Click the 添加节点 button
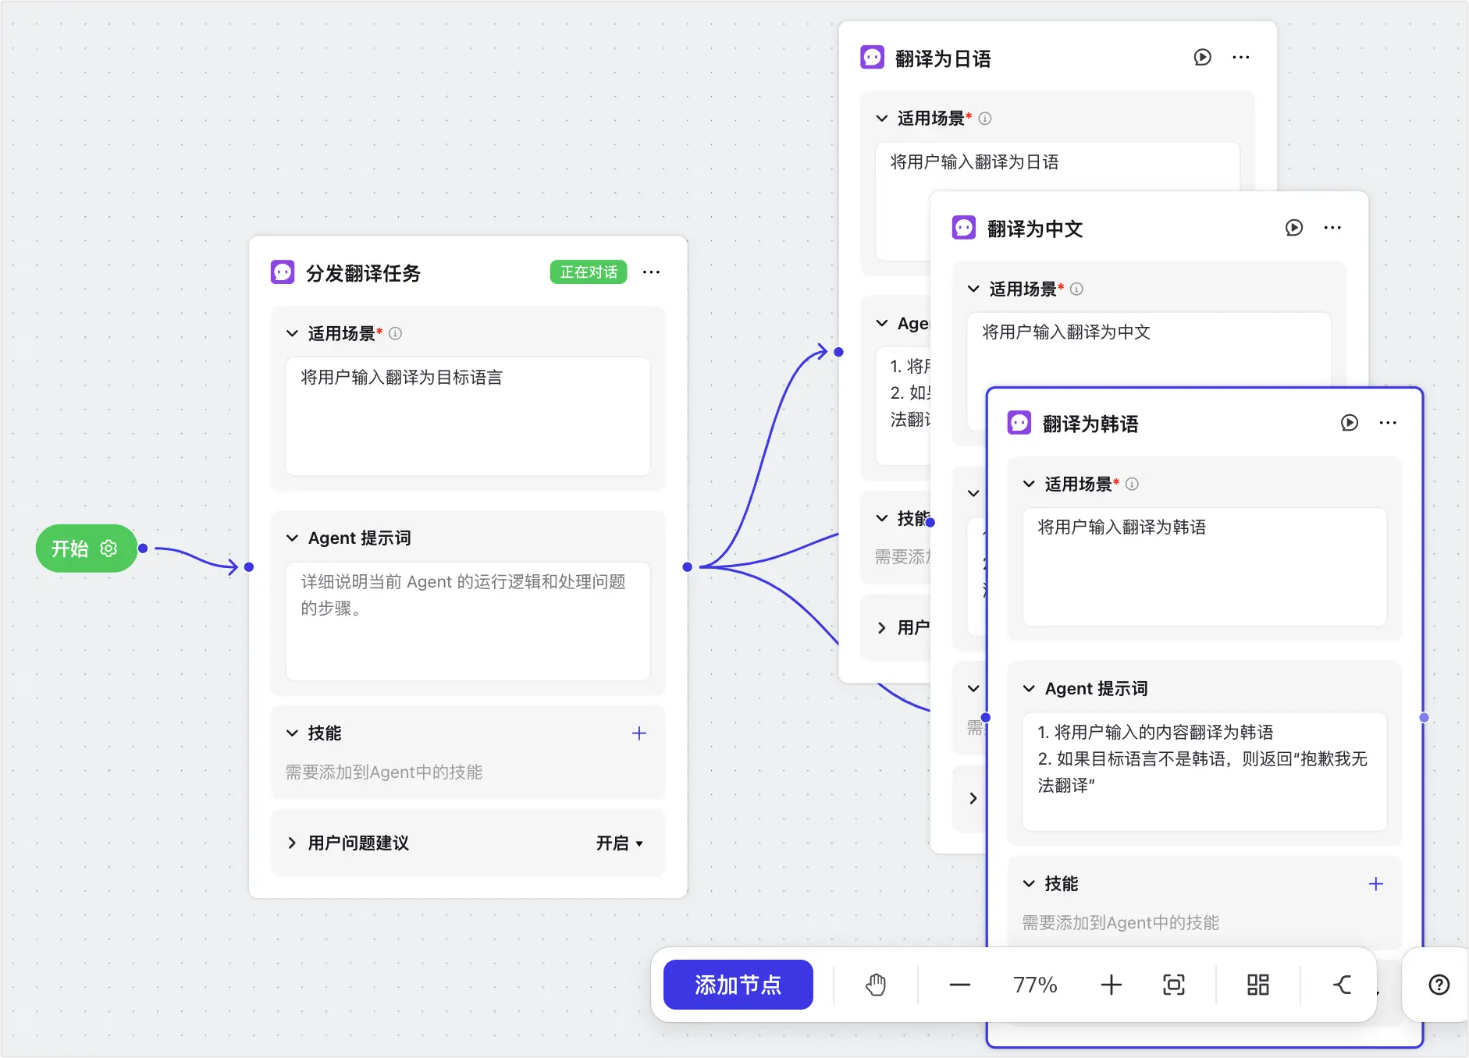This screenshot has width=1469, height=1058. tap(738, 985)
